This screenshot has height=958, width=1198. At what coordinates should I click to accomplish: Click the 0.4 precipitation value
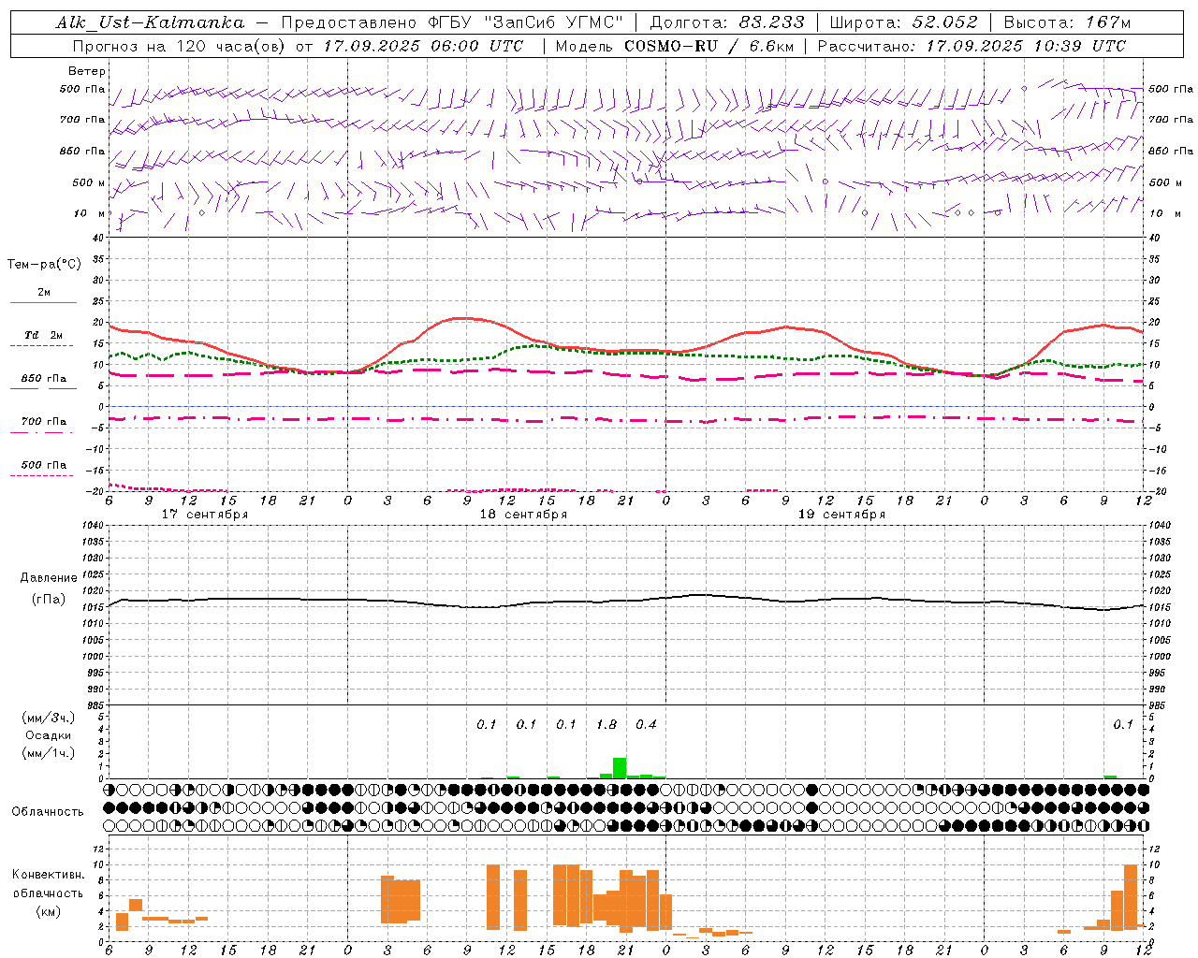tap(647, 724)
